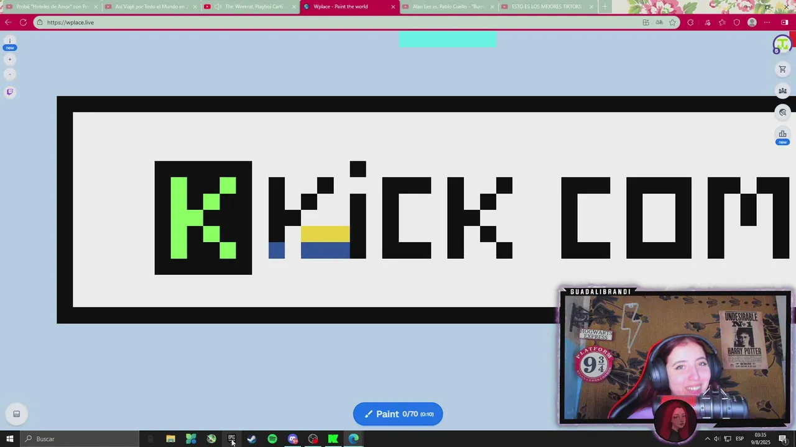The image size is (796, 447).
Task: Open File Explorer from taskbar
Action: [x=170, y=439]
